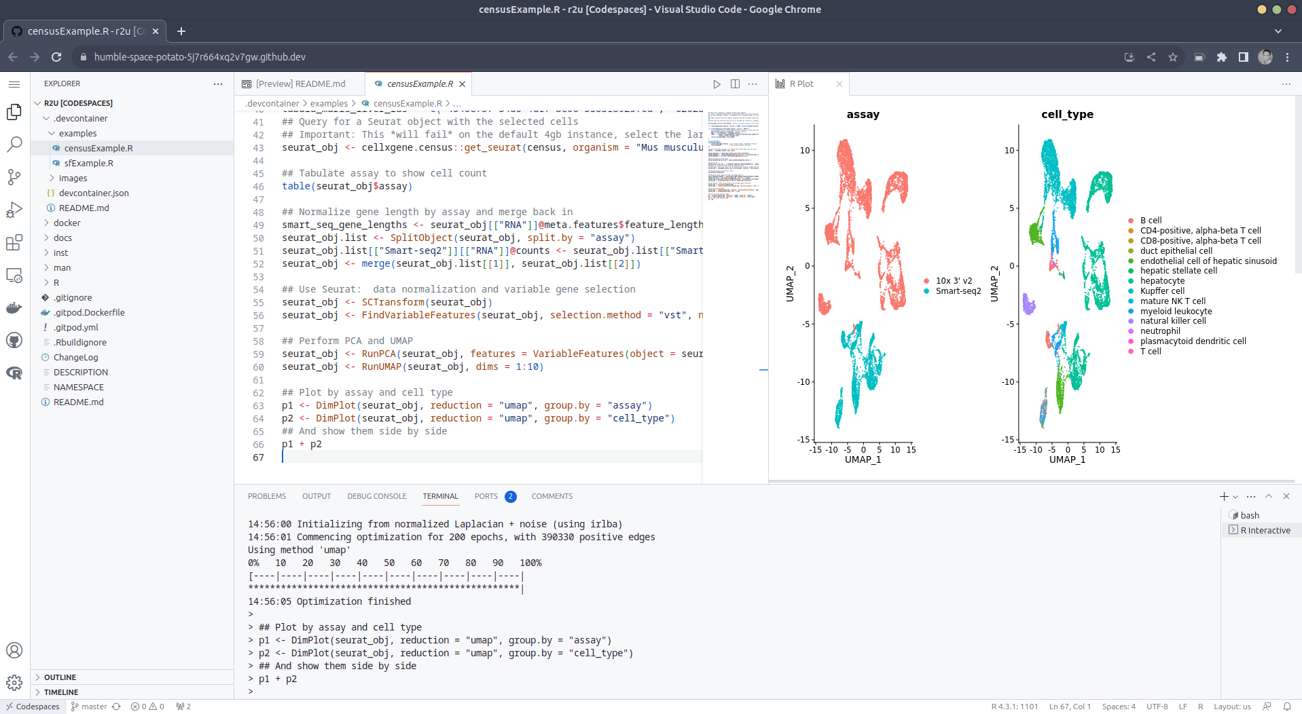
Task: Maximize the terminal panel size
Action: (x=1269, y=496)
